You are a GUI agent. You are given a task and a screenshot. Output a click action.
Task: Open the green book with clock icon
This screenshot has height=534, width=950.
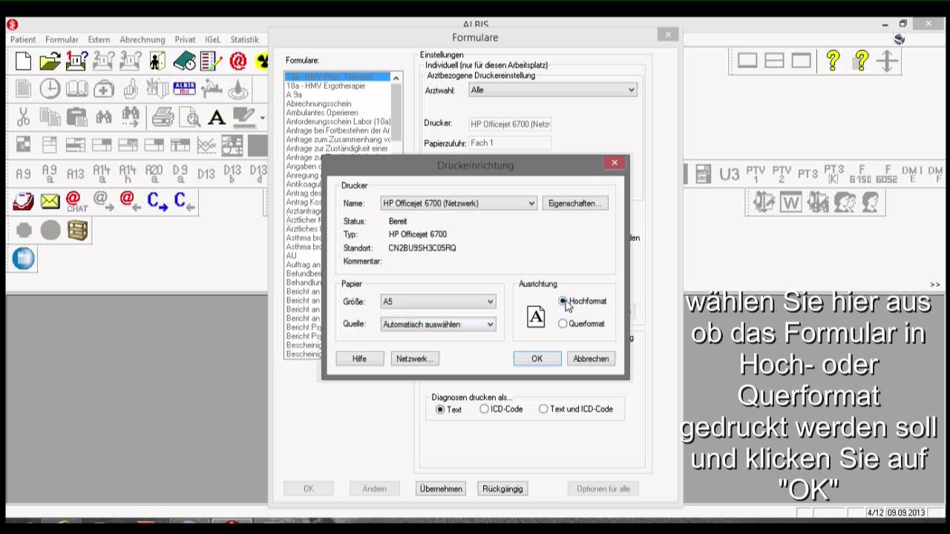184,61
